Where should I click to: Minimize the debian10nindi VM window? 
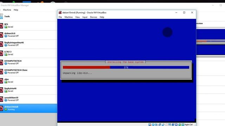(176, 13)
